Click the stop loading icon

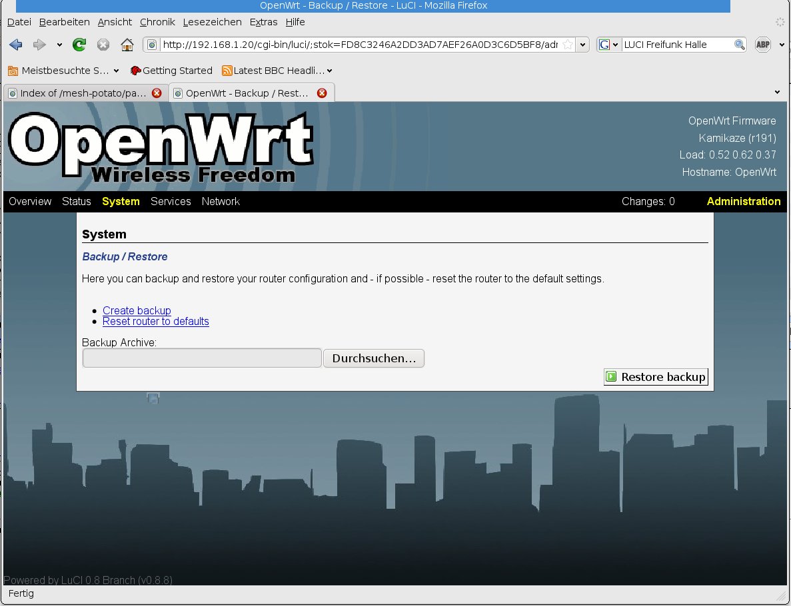click(x=103, y=45)
